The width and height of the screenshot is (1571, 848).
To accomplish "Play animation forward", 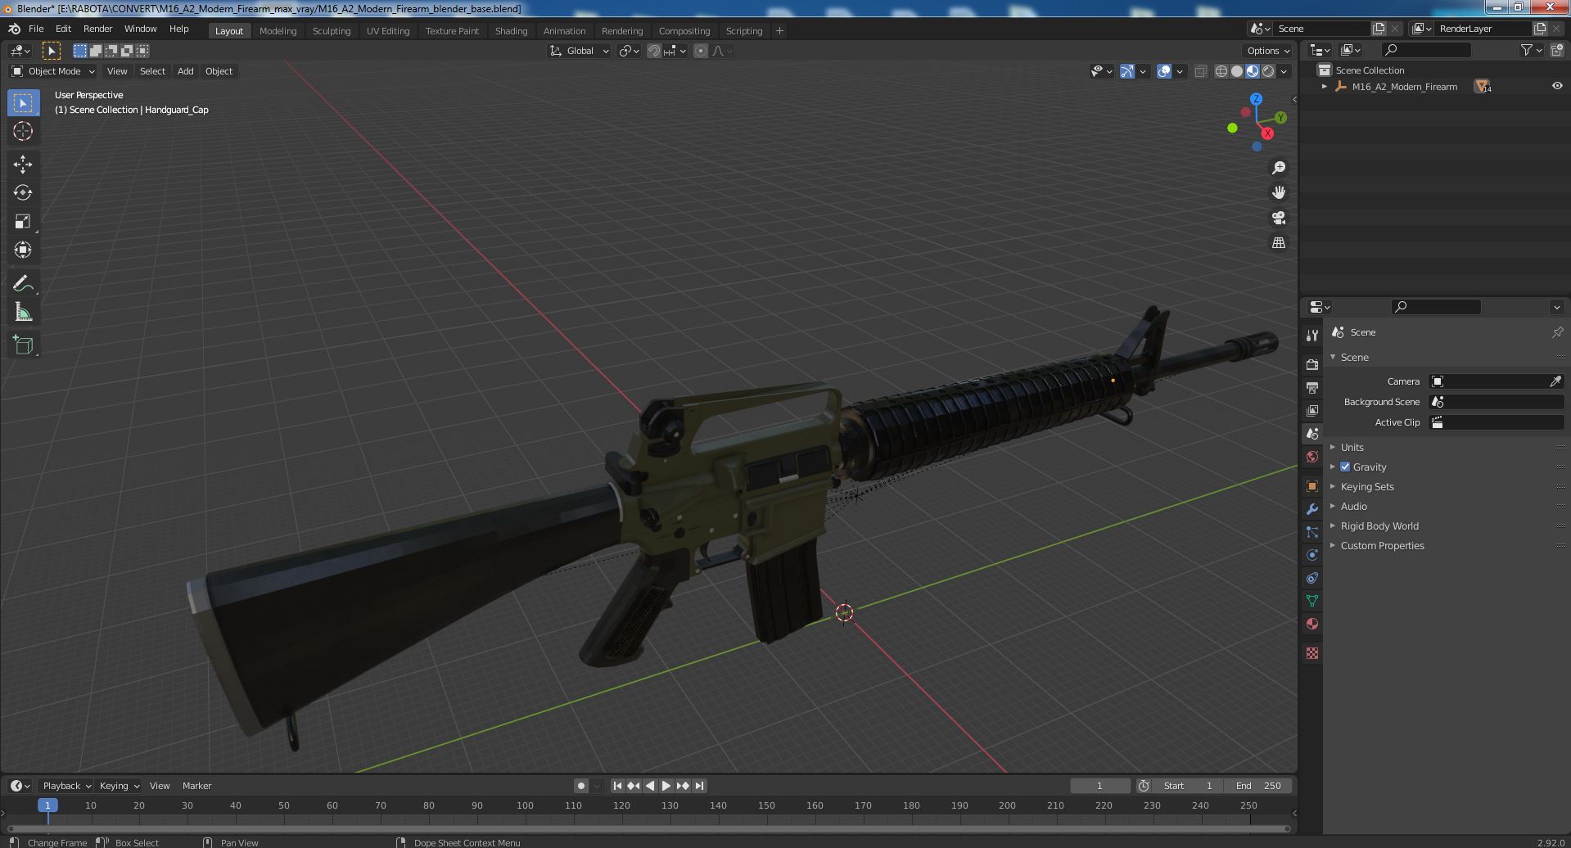I will click(666, 786).
